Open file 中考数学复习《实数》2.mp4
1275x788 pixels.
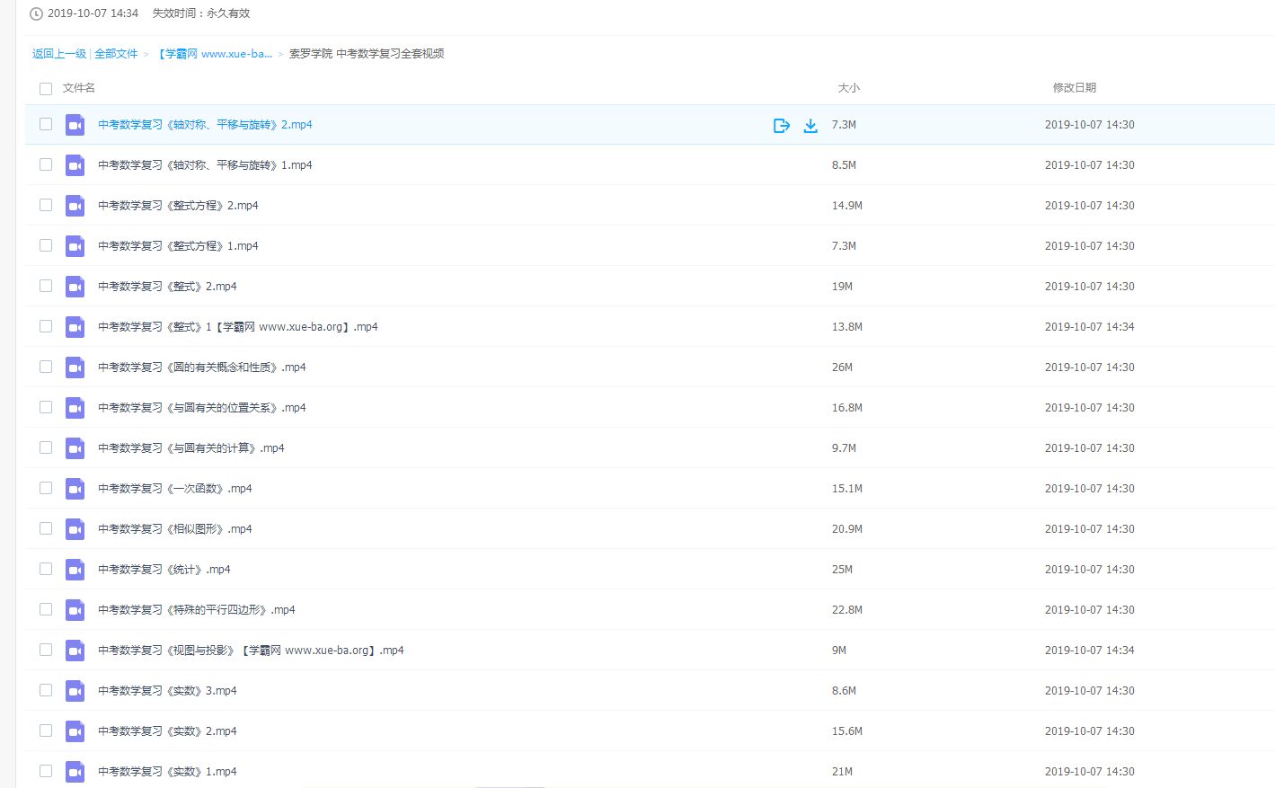[167, 731]
